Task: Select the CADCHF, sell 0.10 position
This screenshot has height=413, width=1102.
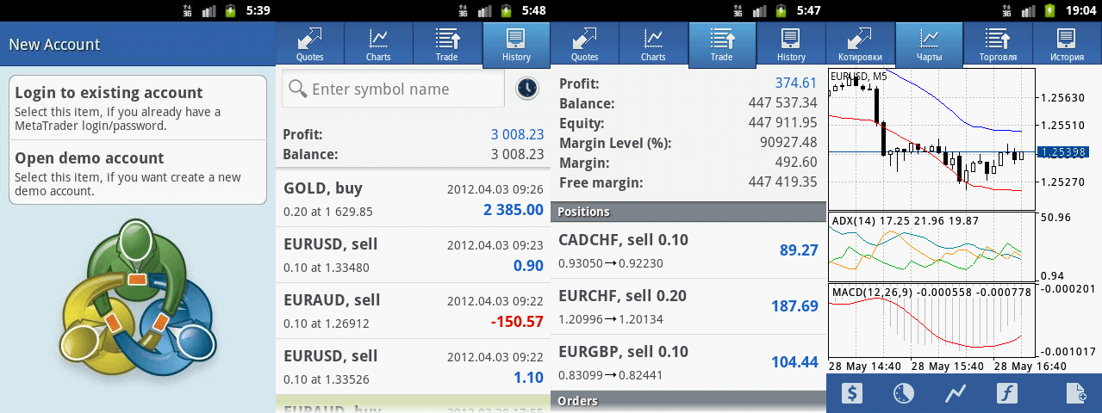Action: pyautogui.click(x=688, y=250)
